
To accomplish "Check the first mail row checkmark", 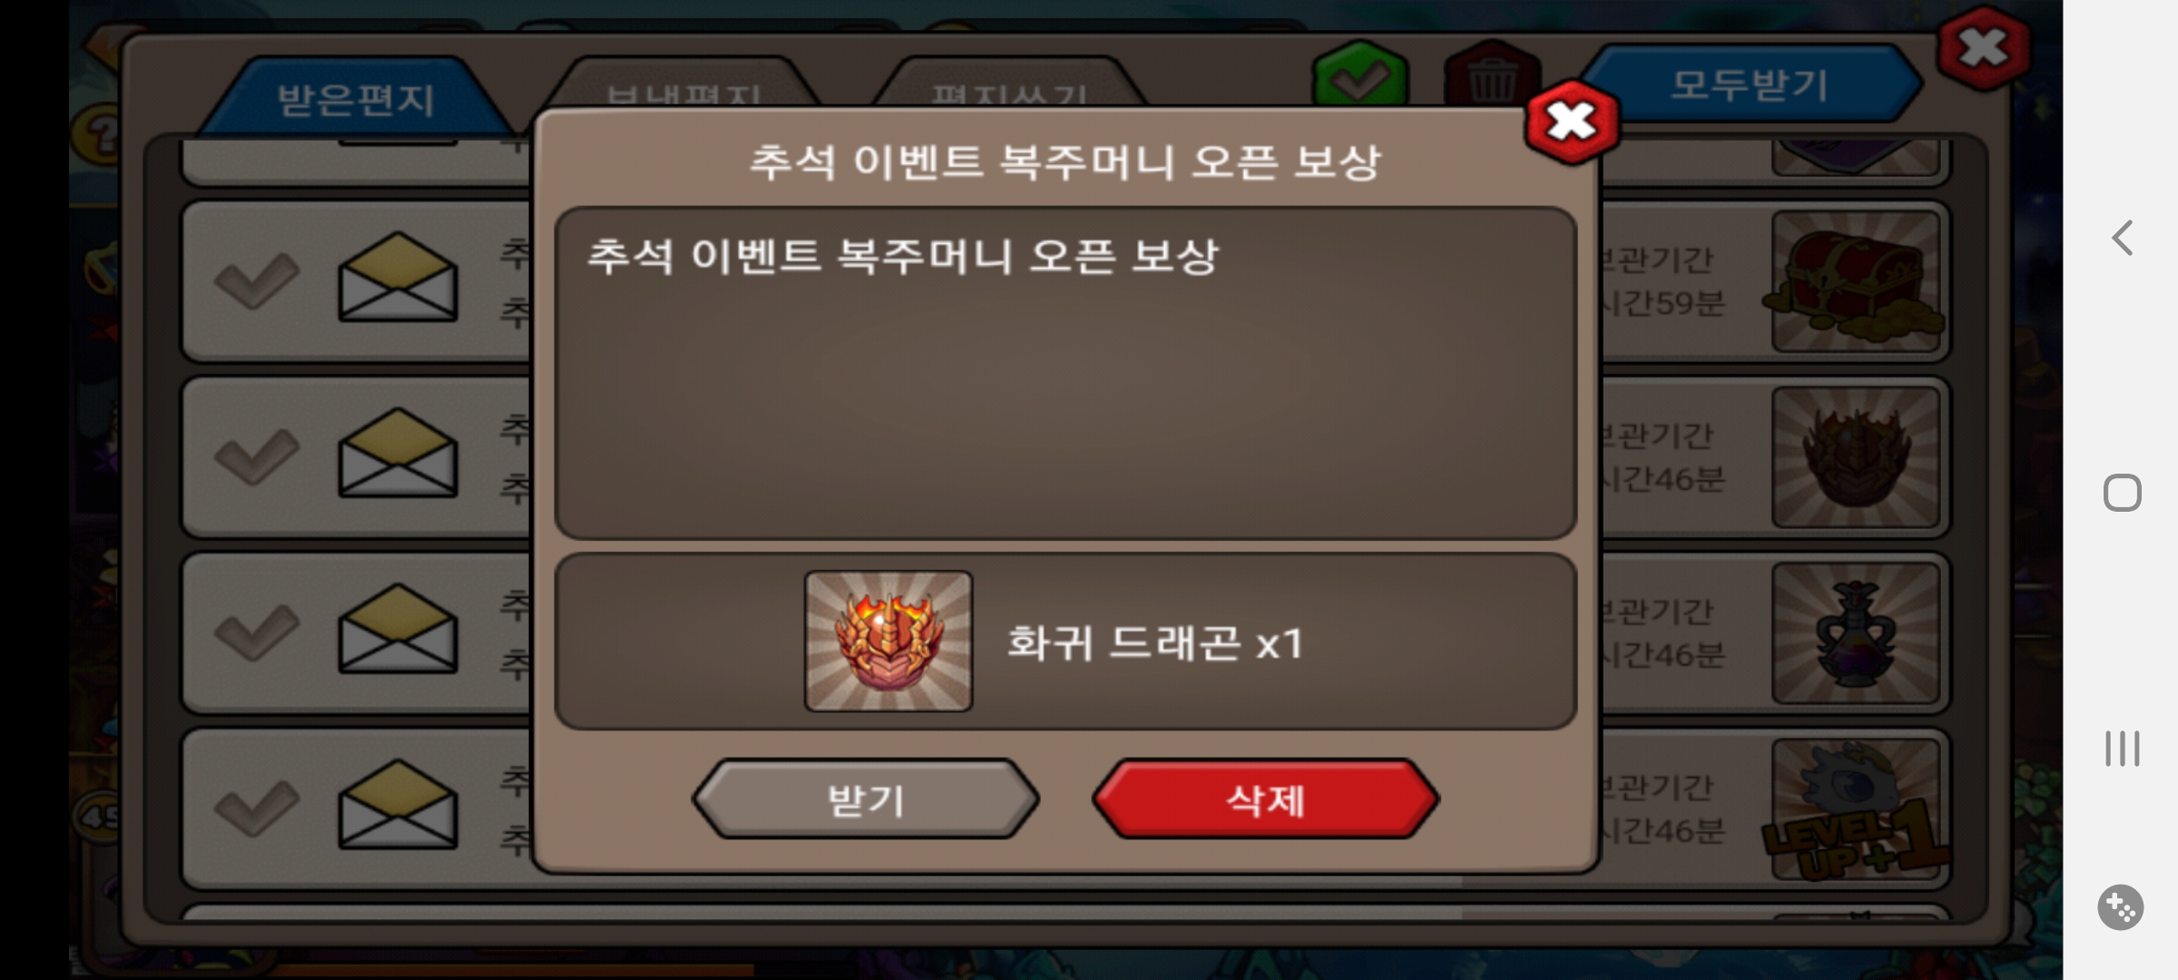I will click(x=257, y=279).
